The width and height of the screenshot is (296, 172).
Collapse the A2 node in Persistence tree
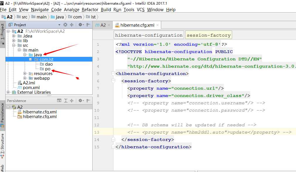click(x=8, y=107)
